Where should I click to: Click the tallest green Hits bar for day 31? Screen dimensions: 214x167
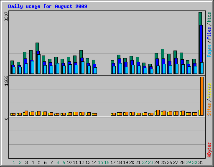pos(200,19)
